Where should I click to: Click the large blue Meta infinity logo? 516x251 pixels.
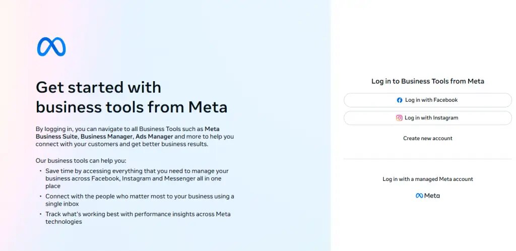[51, 47]
